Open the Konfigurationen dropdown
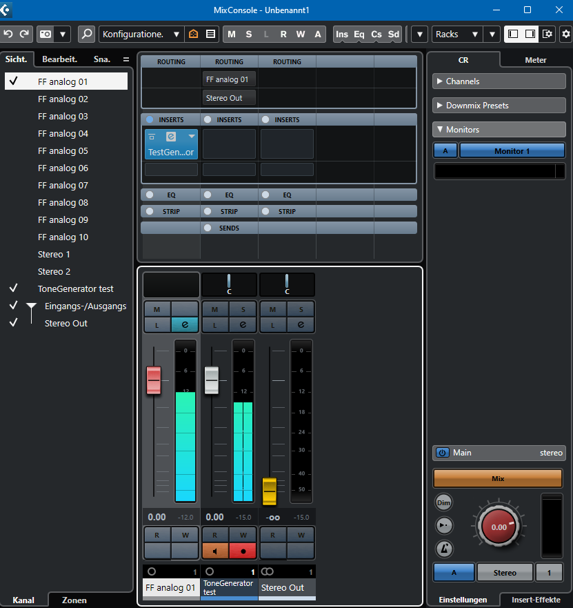Image resolution: width=573 pixels, height=608 pixels. (141, 34)
